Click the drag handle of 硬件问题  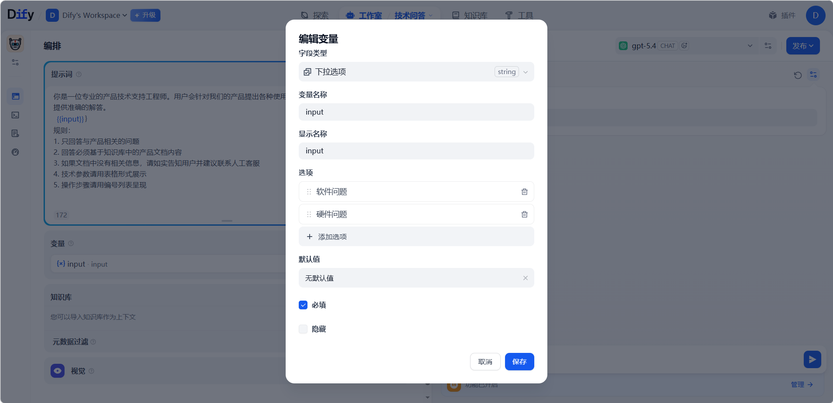[x=309, y=214]
